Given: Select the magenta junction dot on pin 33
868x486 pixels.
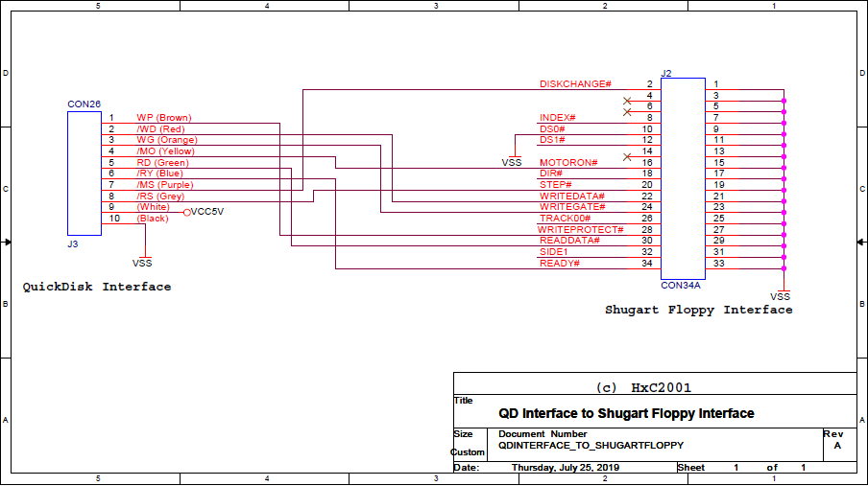Looking at the screenshot, I should [x=784, y=268].
